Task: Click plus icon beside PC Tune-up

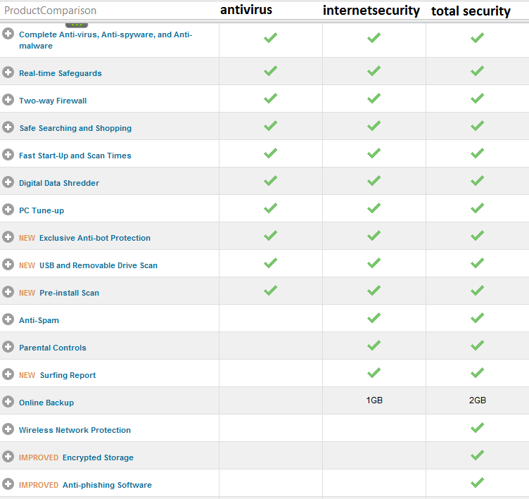Action: [x=8, y=209]
